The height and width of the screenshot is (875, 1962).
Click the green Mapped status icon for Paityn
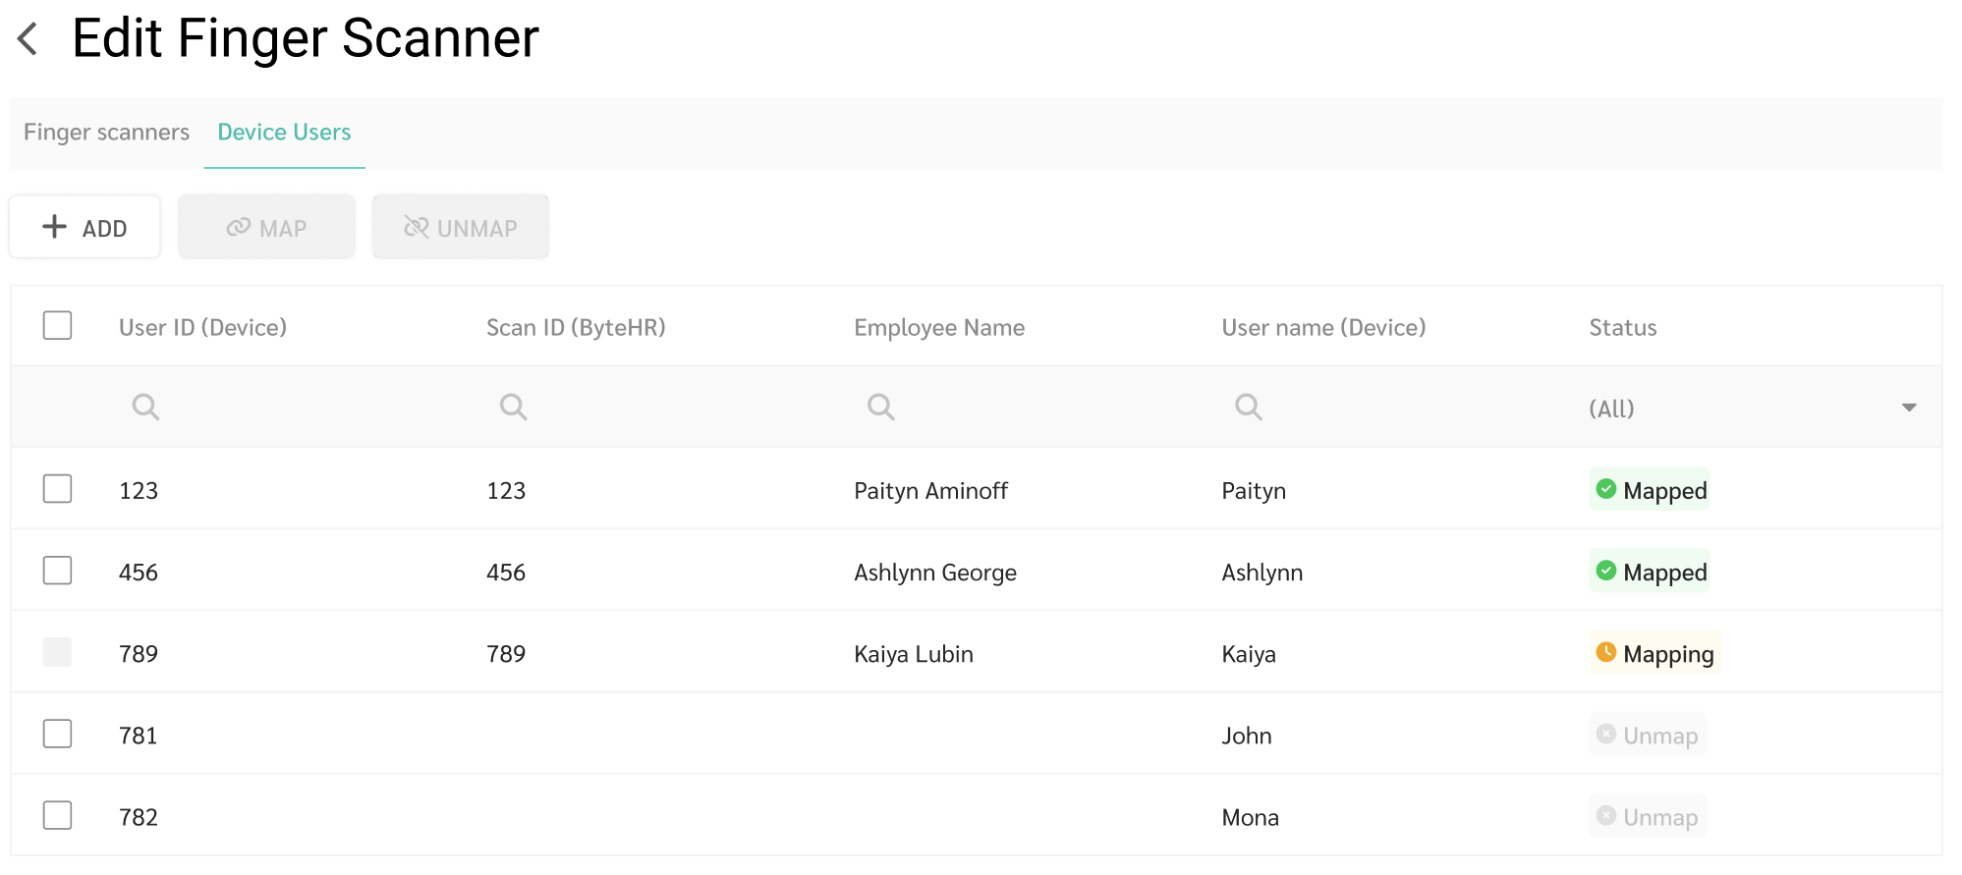tap(1606, 489)
